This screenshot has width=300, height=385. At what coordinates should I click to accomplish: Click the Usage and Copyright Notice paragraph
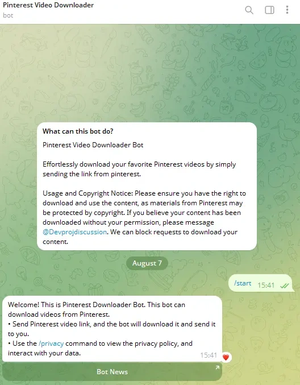144,217
